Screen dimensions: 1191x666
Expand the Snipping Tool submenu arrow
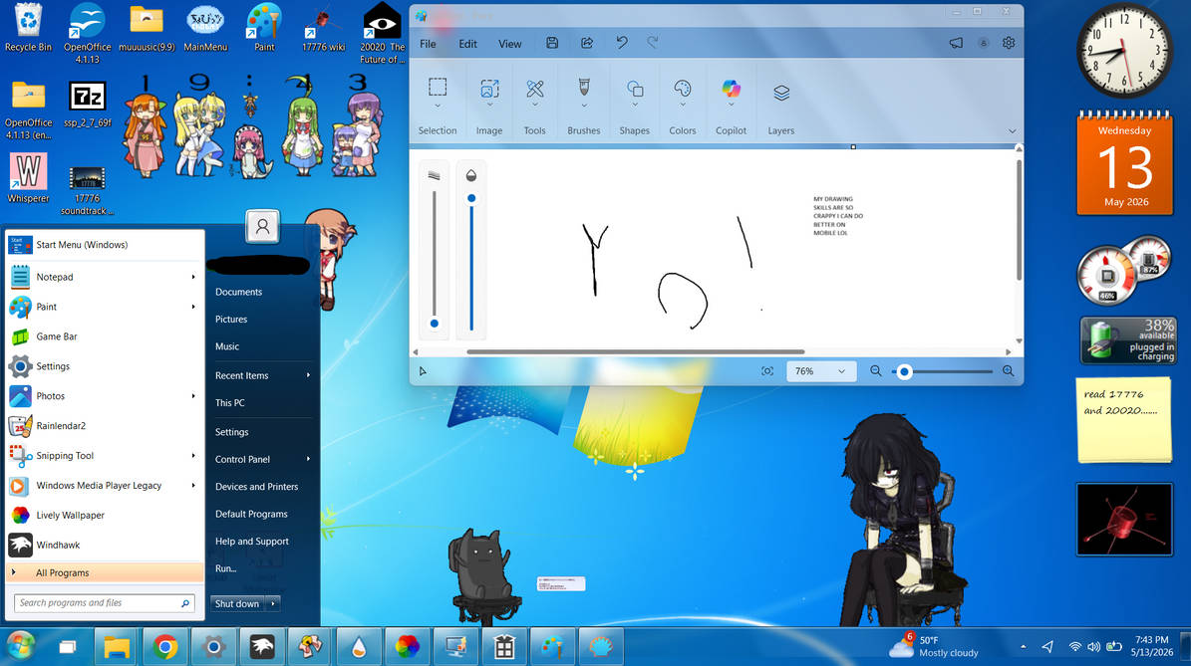pos(193,456)
